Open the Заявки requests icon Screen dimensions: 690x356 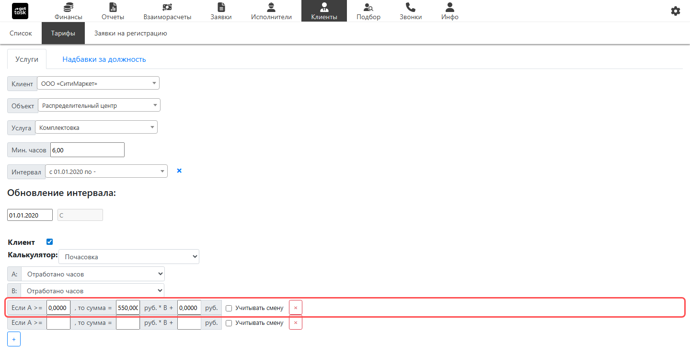point(221,7)
